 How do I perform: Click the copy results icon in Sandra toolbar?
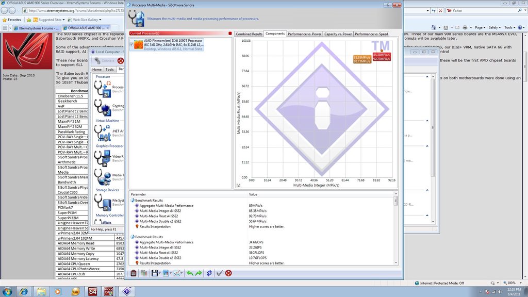pos(144,273)
